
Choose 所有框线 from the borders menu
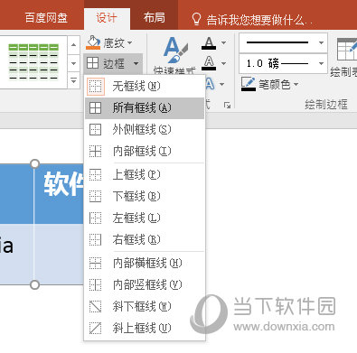(145, 107)
